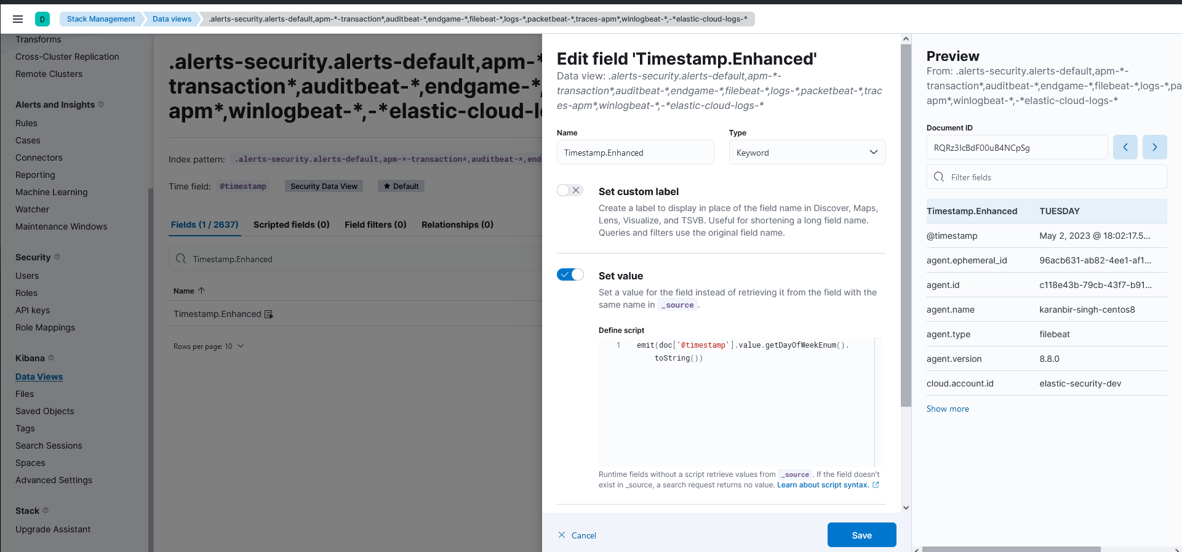Switch to the Scripted fields tab
The height and width of the screenshot is (552, 1182).
[291, 225]
